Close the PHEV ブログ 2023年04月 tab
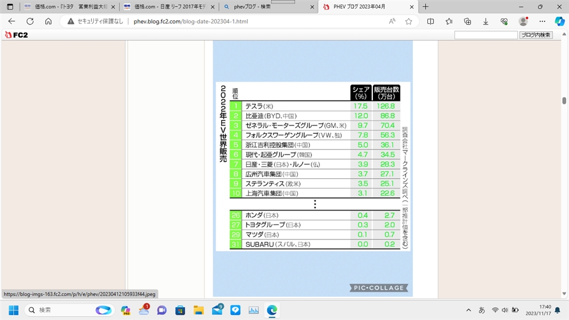Viewport: 569px width, 320px height. [412, 7]
